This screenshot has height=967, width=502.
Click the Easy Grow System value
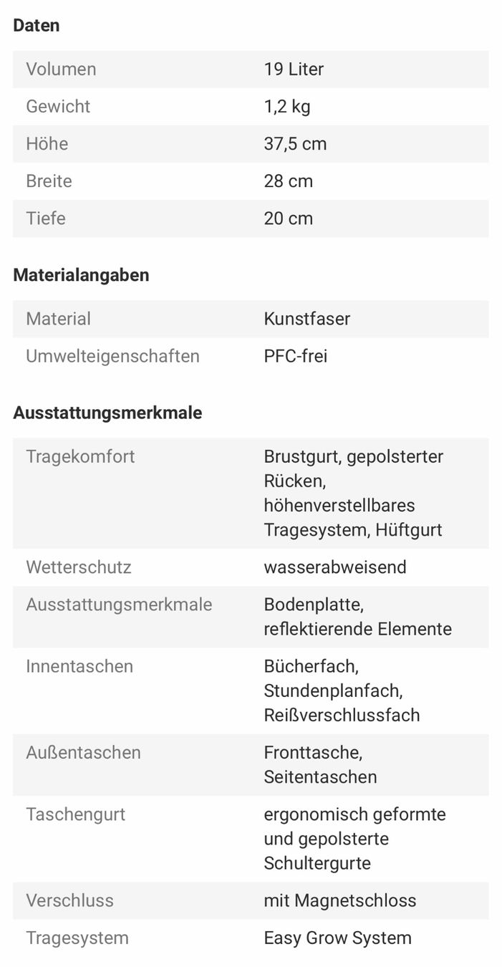pyautogui.click(x=337, y=938)
